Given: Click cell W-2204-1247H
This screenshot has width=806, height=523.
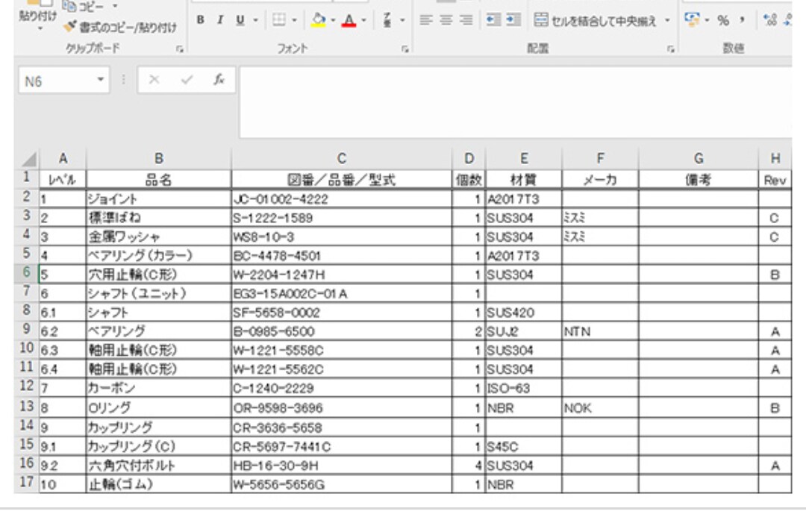Looking at the screenshot, I should (x=341, y=275).
